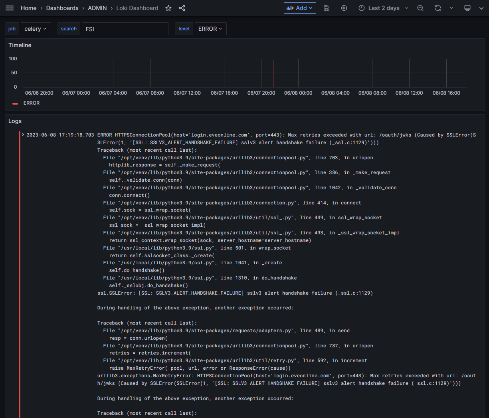
Task: Click the share dashboard icon
Action: [x=182, y=8]
